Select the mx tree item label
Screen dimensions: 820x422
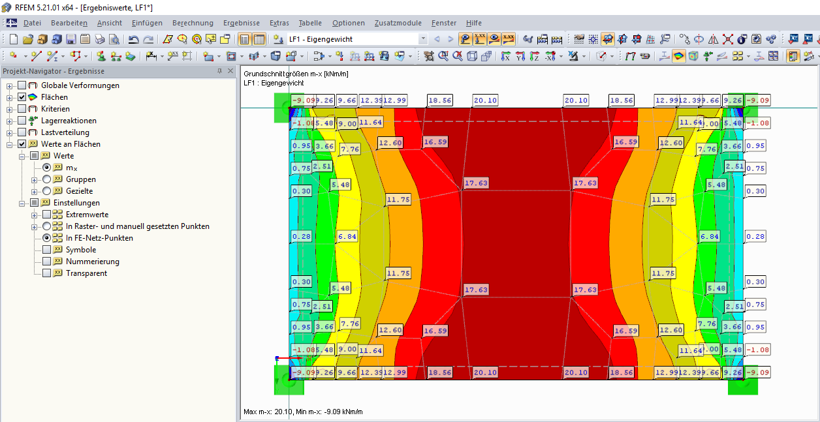(x=71, y=168)
